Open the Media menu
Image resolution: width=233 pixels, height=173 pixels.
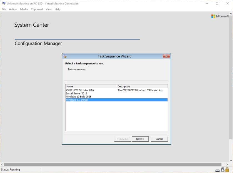tap(24, 9)
